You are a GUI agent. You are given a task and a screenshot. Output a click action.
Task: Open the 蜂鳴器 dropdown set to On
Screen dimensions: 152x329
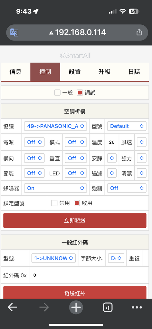tap(55, 188)
